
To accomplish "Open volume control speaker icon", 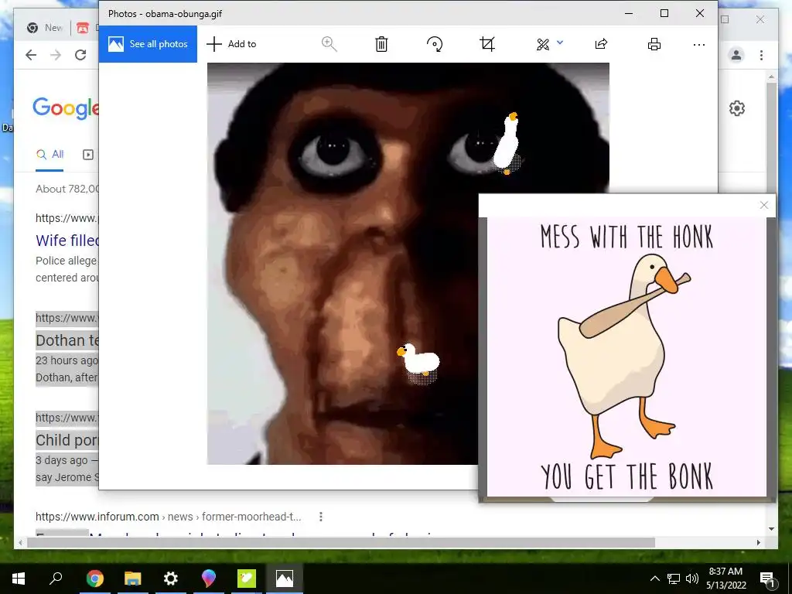I will click(x=692, y=579).
